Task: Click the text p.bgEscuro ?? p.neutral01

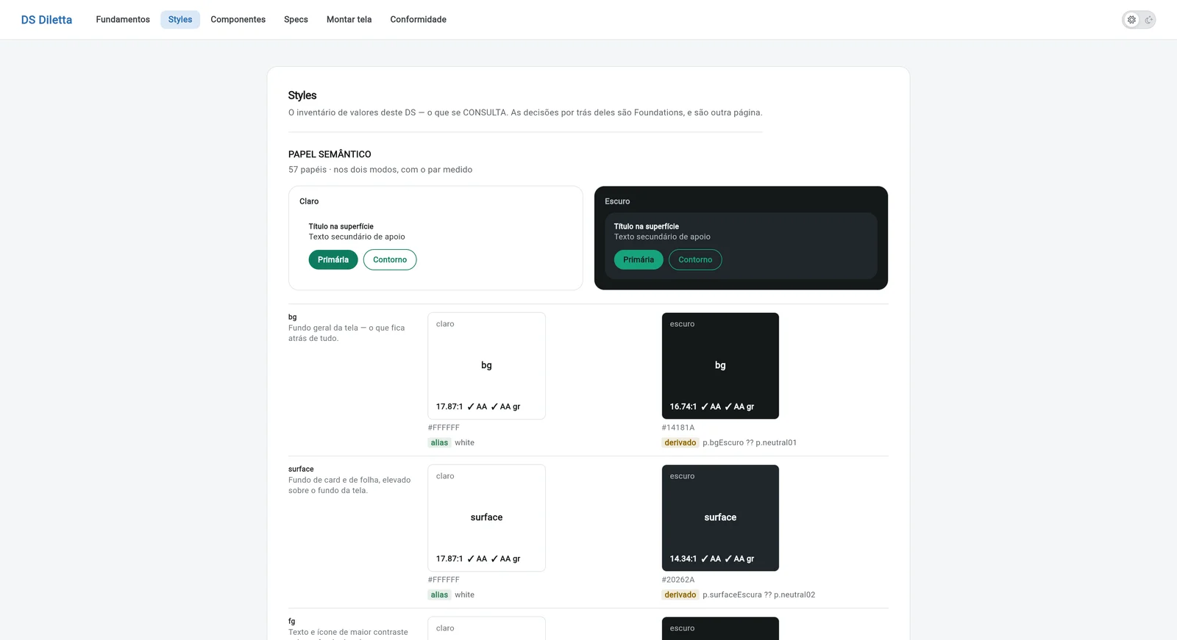Action: click(x=750, y=443)
